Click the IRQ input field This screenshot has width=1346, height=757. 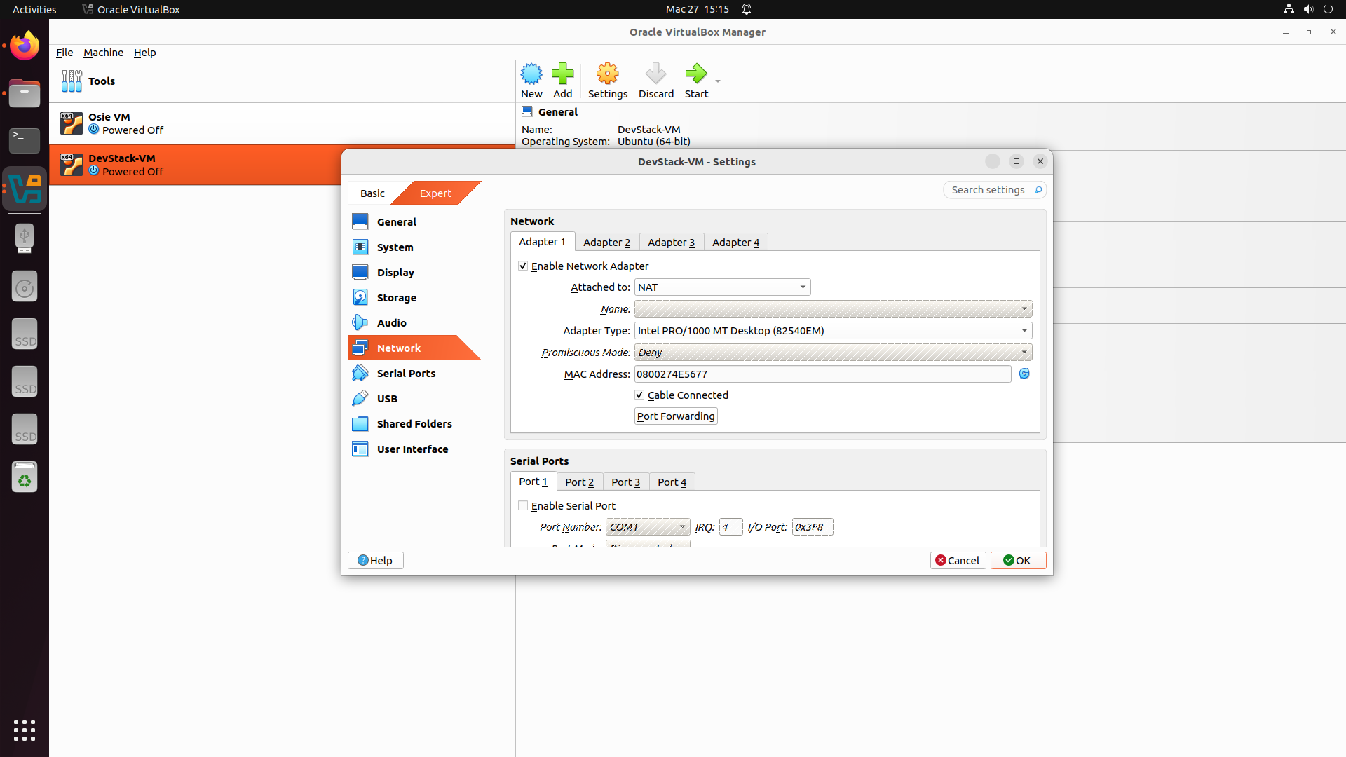pos(730,527)
